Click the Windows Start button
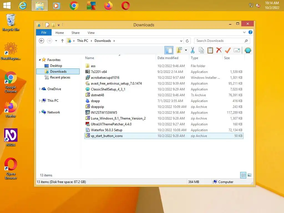 point(7,6)
